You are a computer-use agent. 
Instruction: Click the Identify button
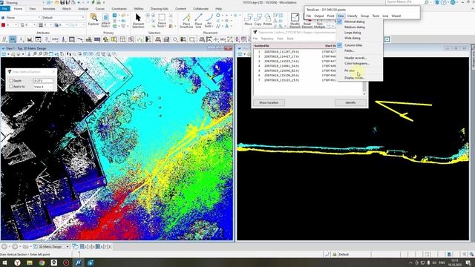tap(350, 102)
